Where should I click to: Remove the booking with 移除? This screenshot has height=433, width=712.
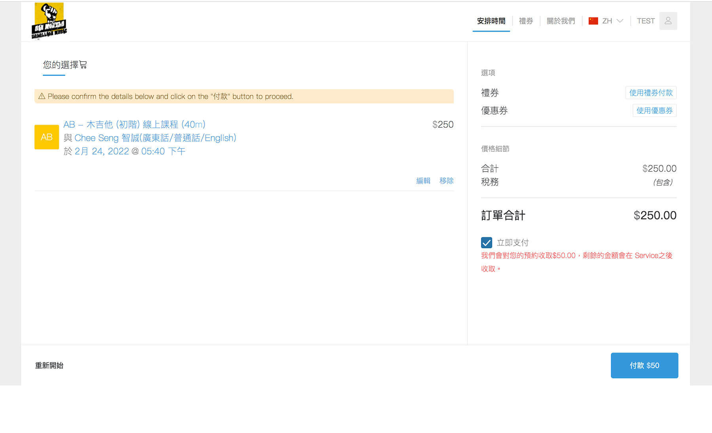446,181
